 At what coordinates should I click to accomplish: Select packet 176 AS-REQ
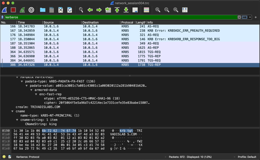pos(130,35)
